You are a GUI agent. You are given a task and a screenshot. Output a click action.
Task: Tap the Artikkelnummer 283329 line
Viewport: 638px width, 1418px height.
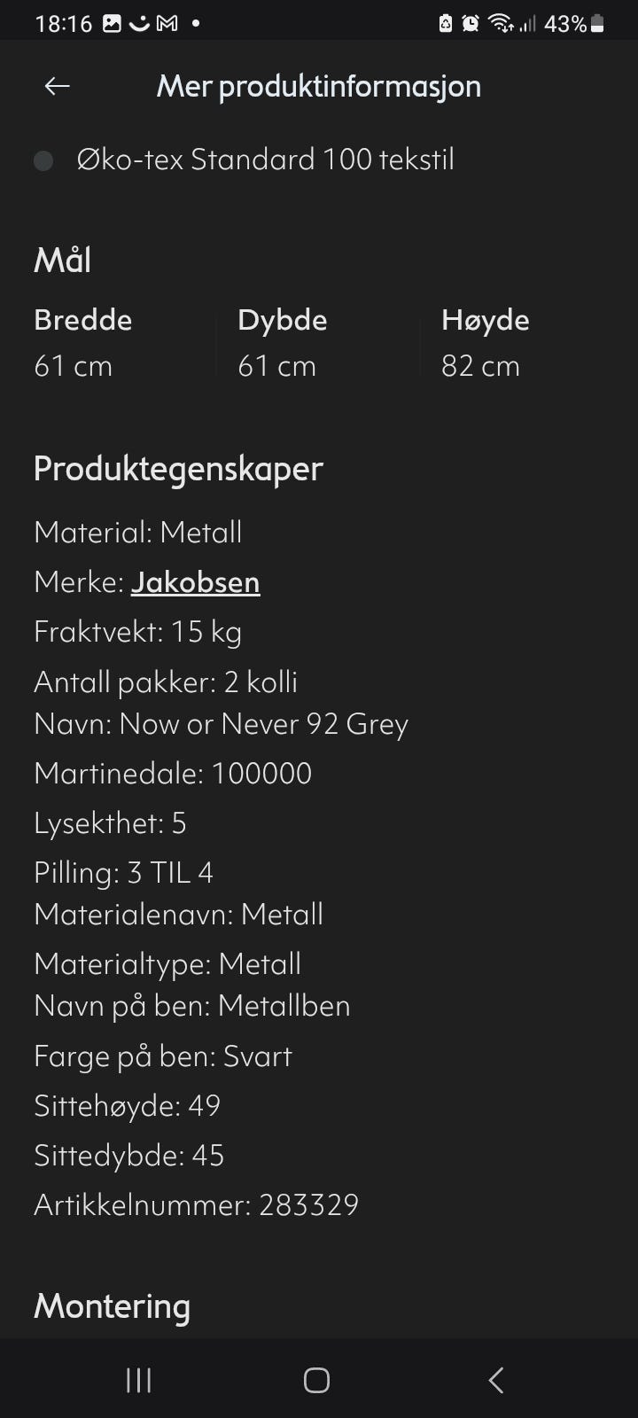[x=196, y=1204]
